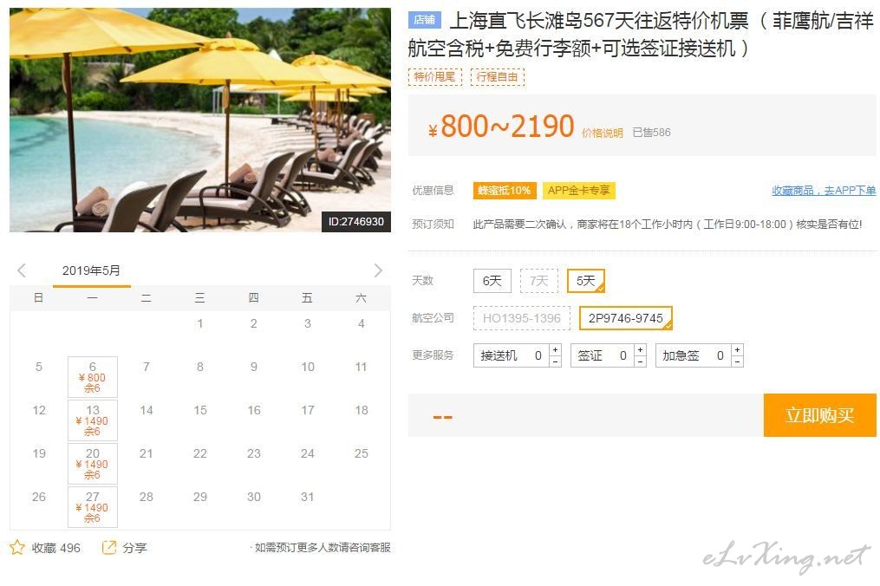Screen dimensions: 880x586
Task: Select May 6 priced ¥800
Action: pos(93,376)
